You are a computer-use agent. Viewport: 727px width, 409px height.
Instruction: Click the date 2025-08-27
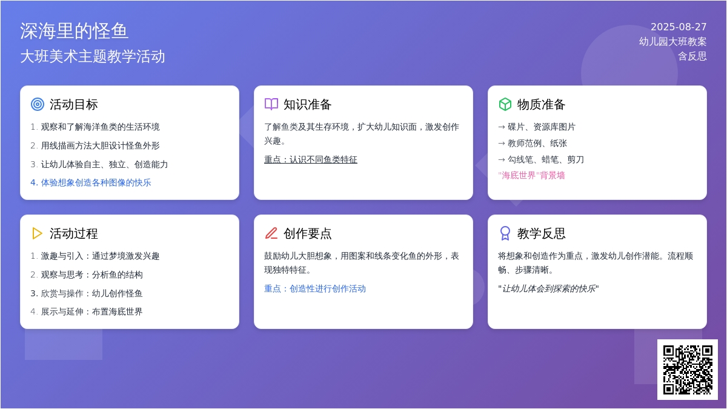679,27
